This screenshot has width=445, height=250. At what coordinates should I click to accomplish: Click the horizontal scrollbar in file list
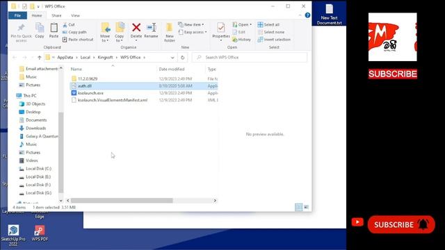pos(122,201)
